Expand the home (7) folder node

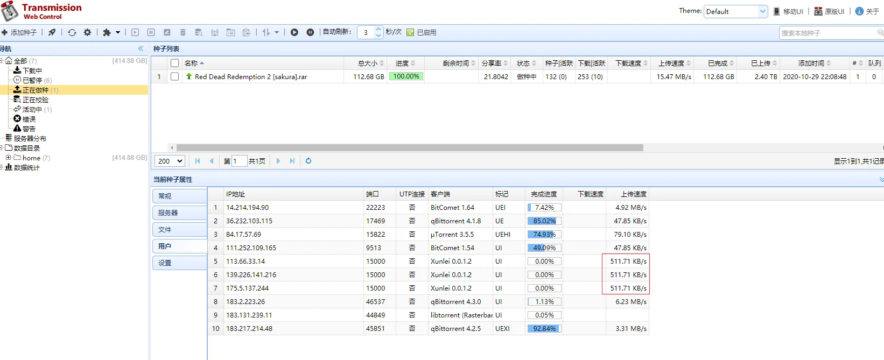[x=8, y=158]
